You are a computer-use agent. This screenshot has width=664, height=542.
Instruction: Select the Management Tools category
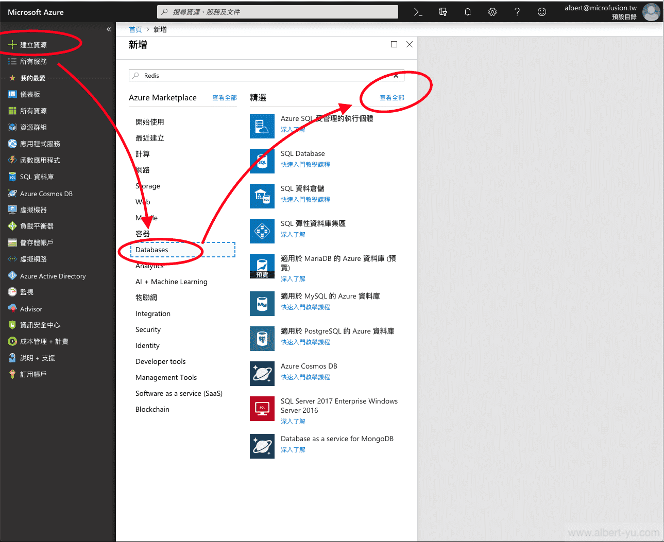click(166, 377)
